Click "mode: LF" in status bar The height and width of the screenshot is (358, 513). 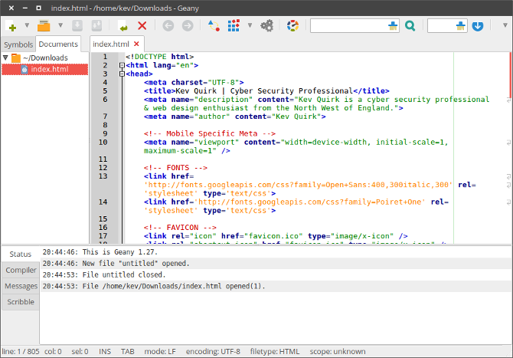(x=160, y=351)
